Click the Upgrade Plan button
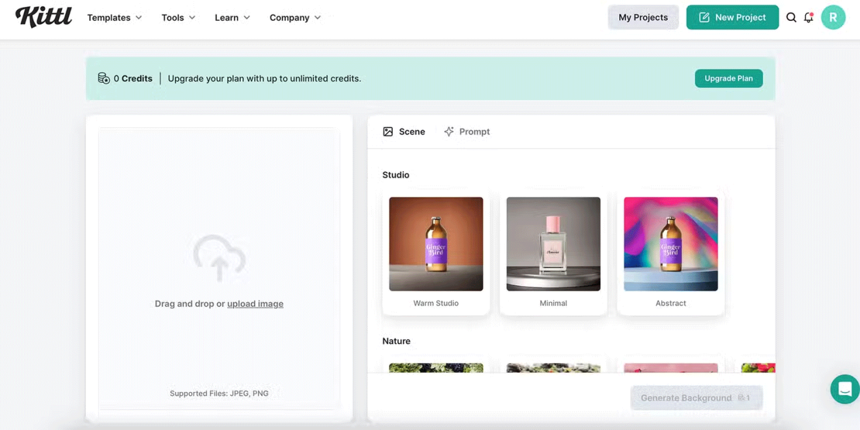860x430 pixels. point(729,78)
